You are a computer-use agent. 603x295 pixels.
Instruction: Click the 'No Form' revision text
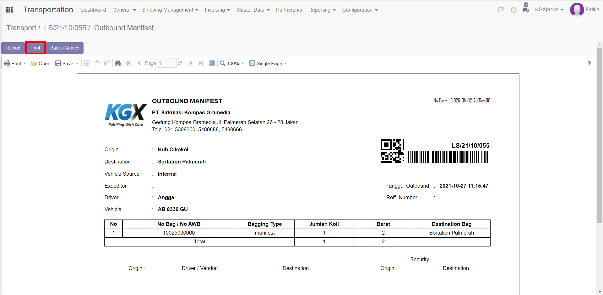coord(462,101)
